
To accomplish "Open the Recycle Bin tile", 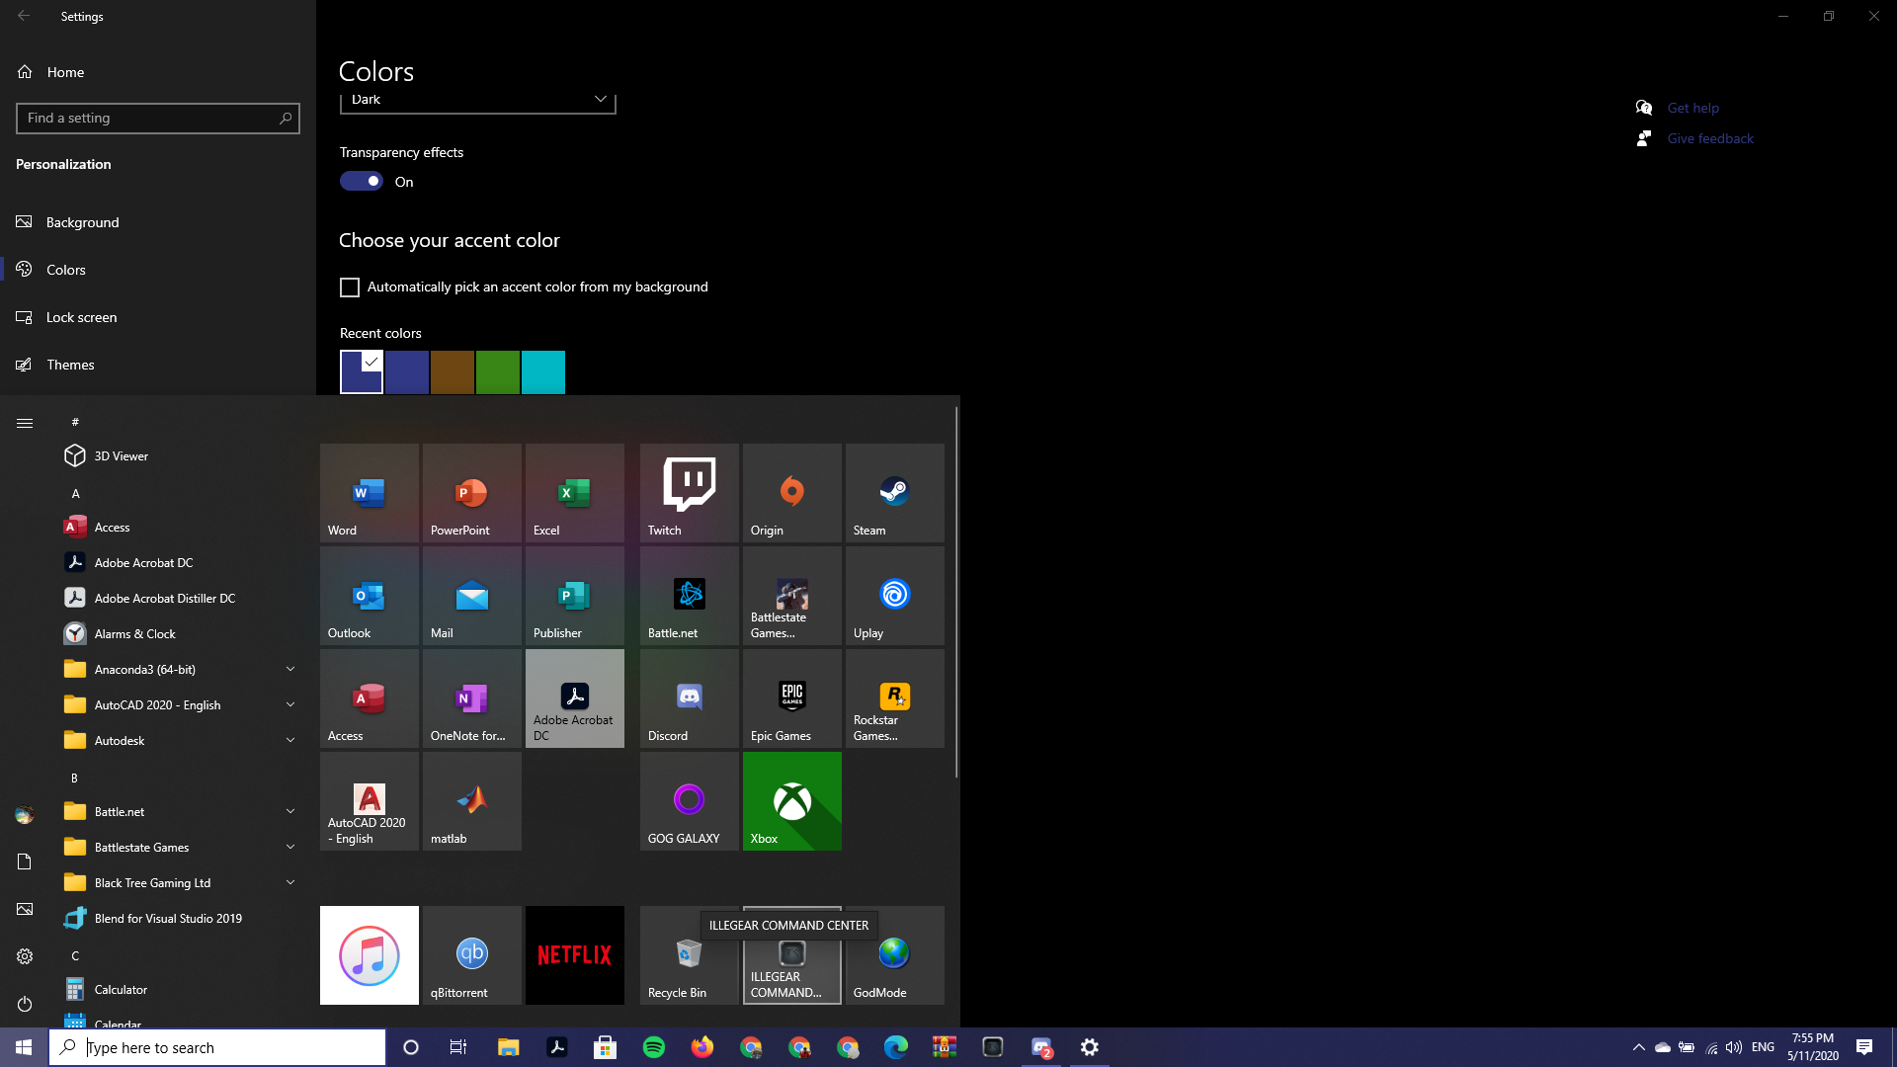I will tap(689, 955).
